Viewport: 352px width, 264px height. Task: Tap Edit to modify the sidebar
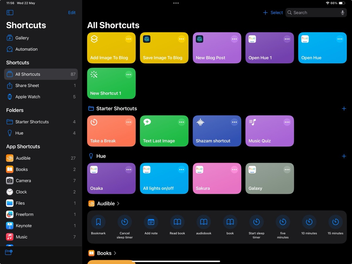pos(72,13)
